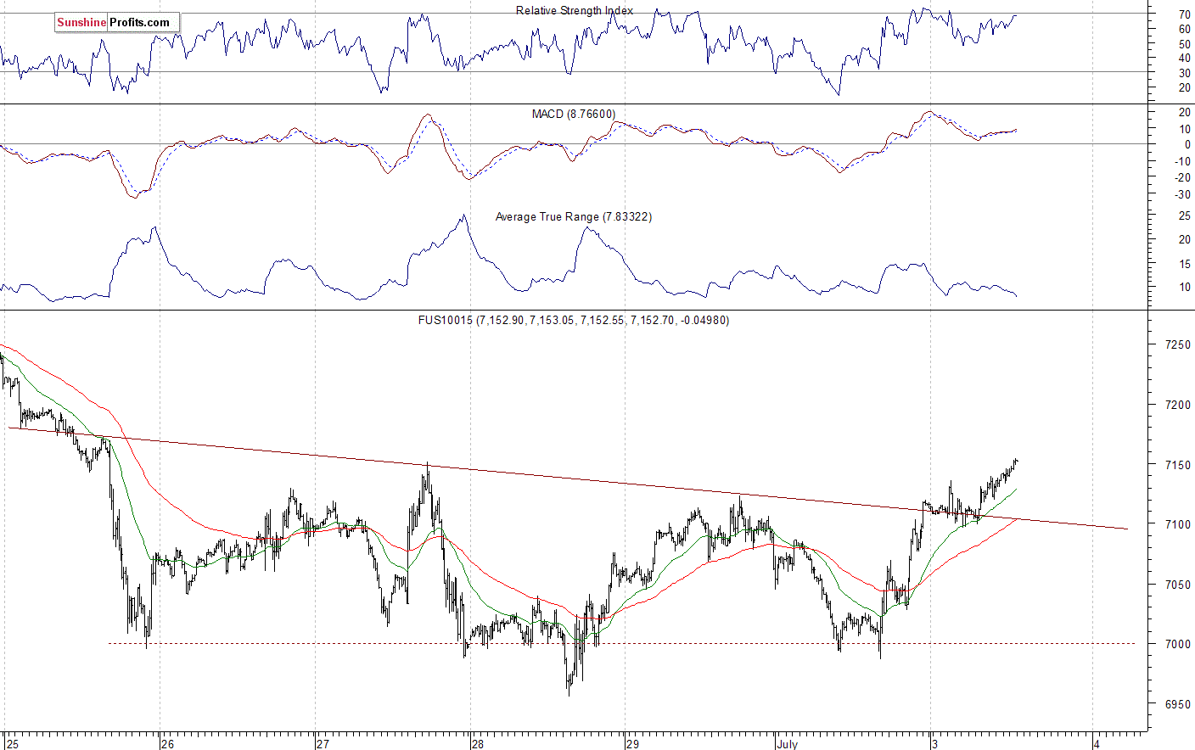This screenshot has height=750, width=1195.
Task: Click the RSI axis value 70
Action: (1184, 15)
